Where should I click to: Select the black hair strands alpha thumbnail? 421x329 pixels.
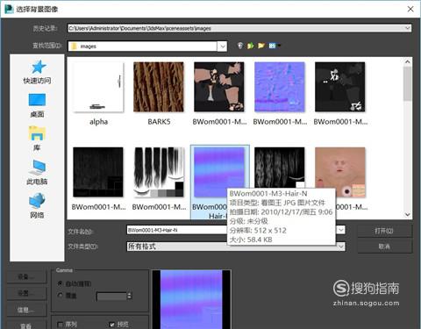tap(159, 172)
